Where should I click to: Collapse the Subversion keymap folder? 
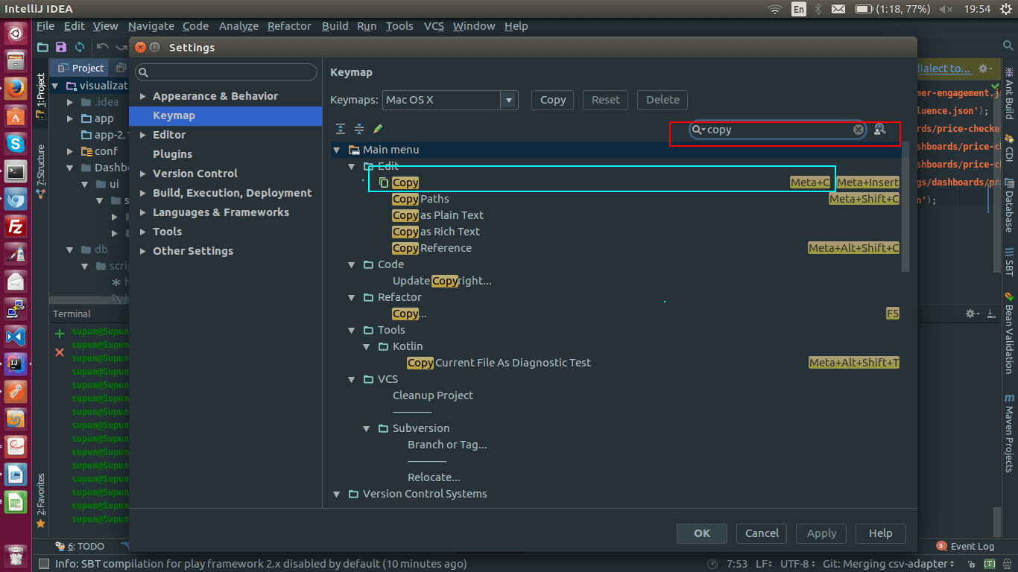[367, 428]
